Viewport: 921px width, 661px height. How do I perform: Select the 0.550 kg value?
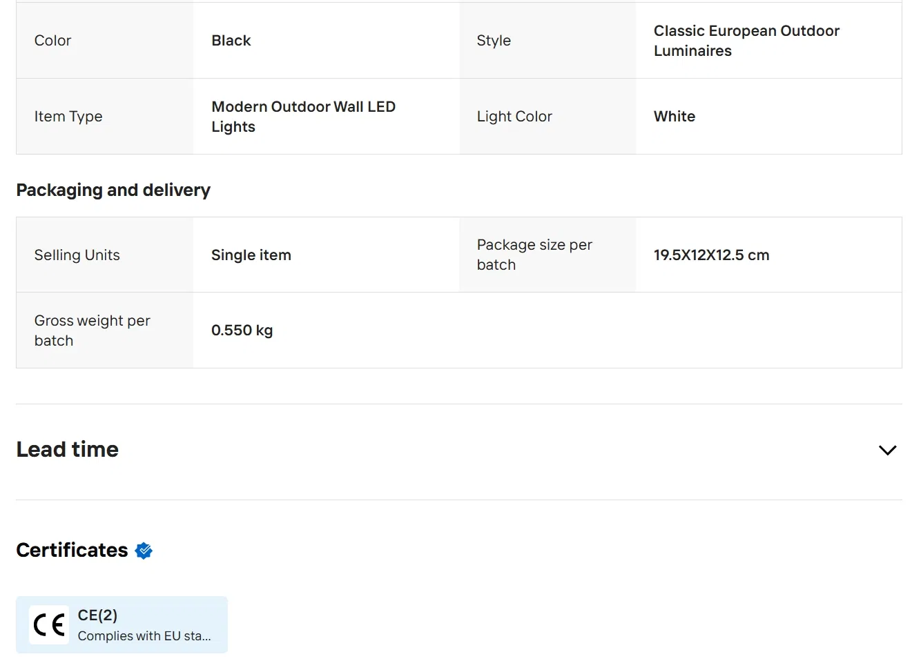tap(242, 330)
